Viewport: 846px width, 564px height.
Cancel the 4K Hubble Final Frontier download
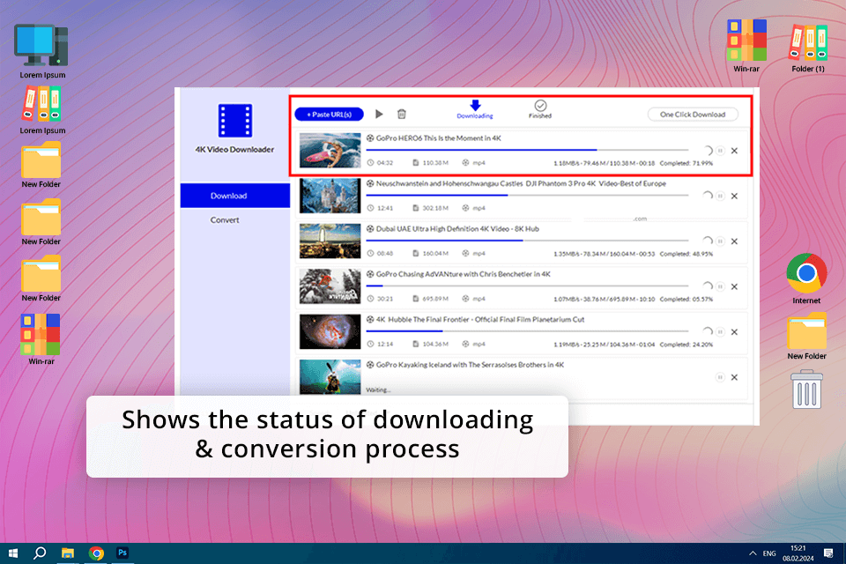[x=734, y=332]
